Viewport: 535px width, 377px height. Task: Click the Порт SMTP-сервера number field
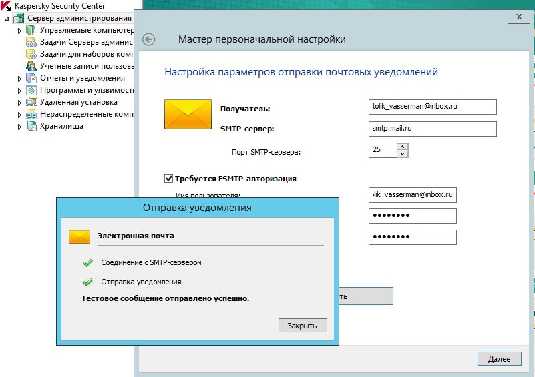[x=383, y=150]
